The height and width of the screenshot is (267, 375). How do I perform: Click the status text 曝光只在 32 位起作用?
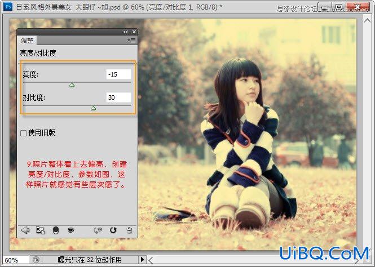(x=90, y=260)
